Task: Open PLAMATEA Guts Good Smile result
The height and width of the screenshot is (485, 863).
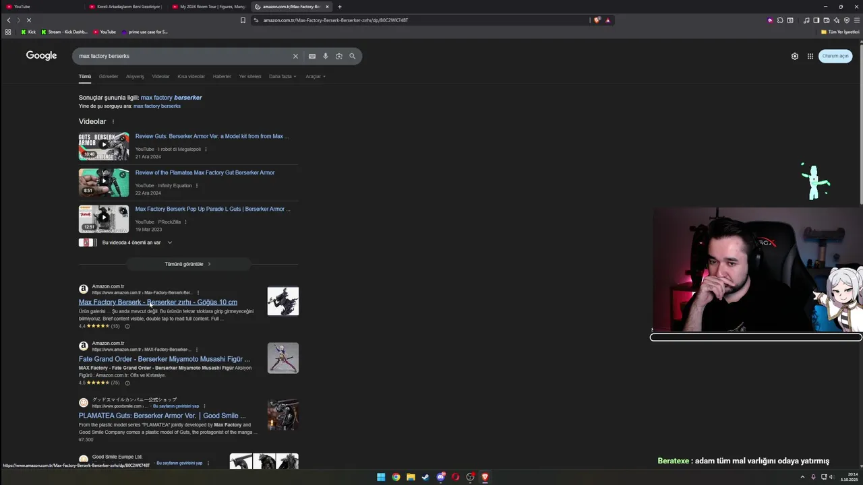Action: tap(162, 416)
